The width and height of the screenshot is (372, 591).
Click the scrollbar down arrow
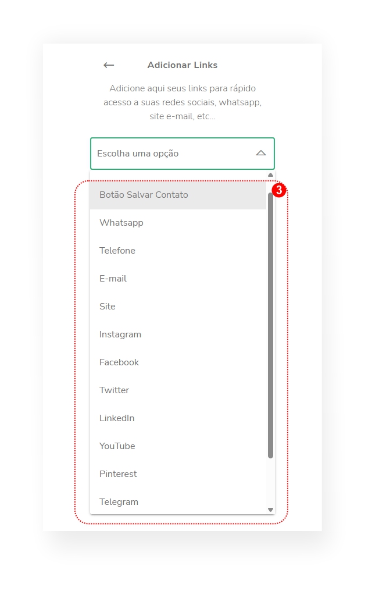tap(270, 510)
